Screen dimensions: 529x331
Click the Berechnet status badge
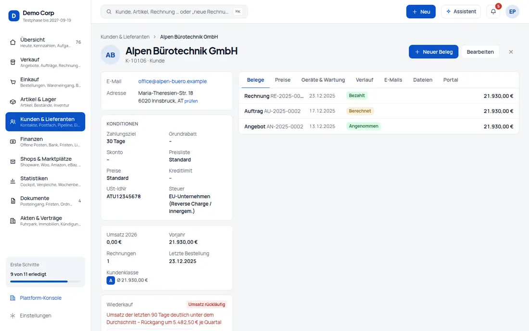coord(360,111)
